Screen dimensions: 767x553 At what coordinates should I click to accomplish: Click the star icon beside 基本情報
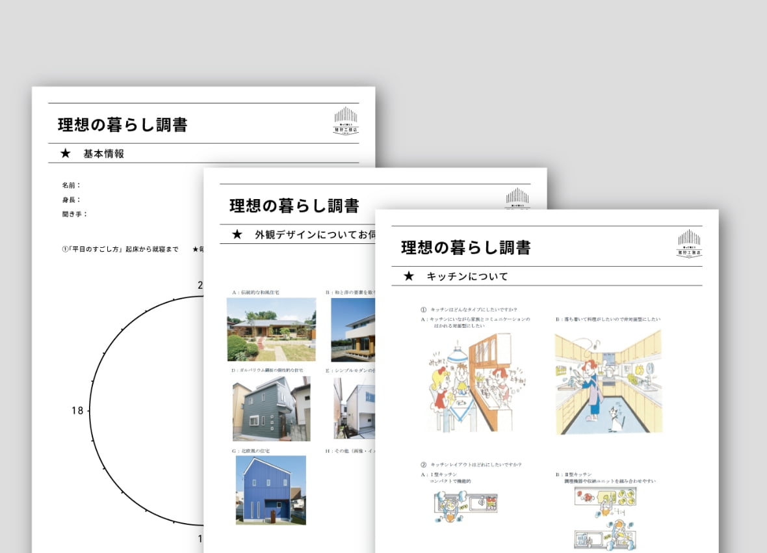tap(65, 154)
